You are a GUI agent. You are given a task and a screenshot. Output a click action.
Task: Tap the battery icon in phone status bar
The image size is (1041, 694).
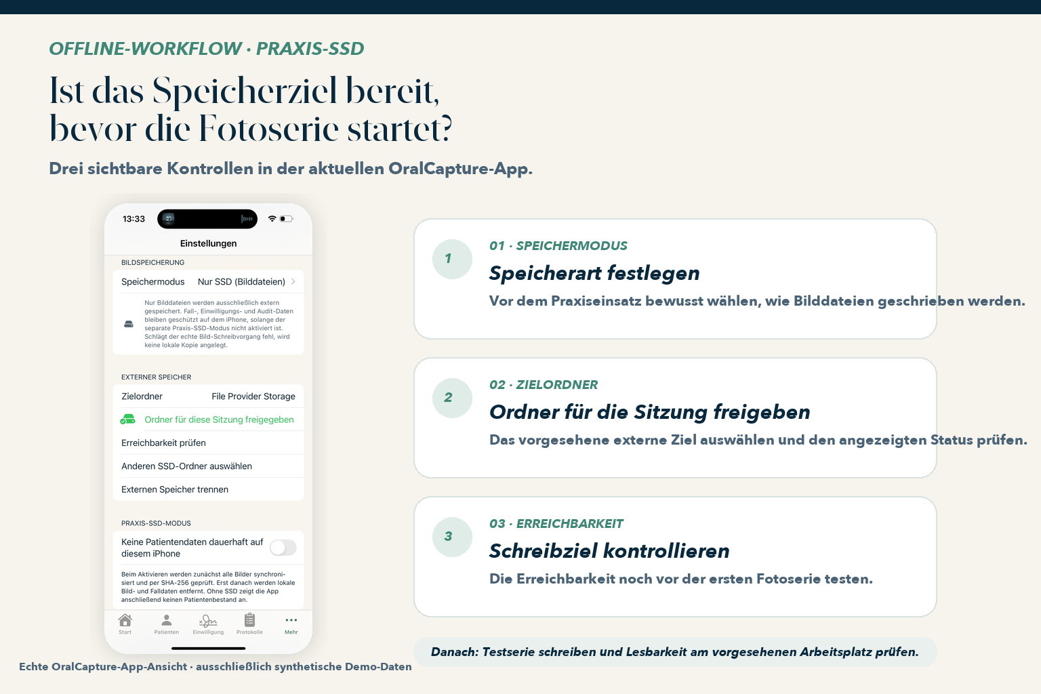tap(286, 218)
